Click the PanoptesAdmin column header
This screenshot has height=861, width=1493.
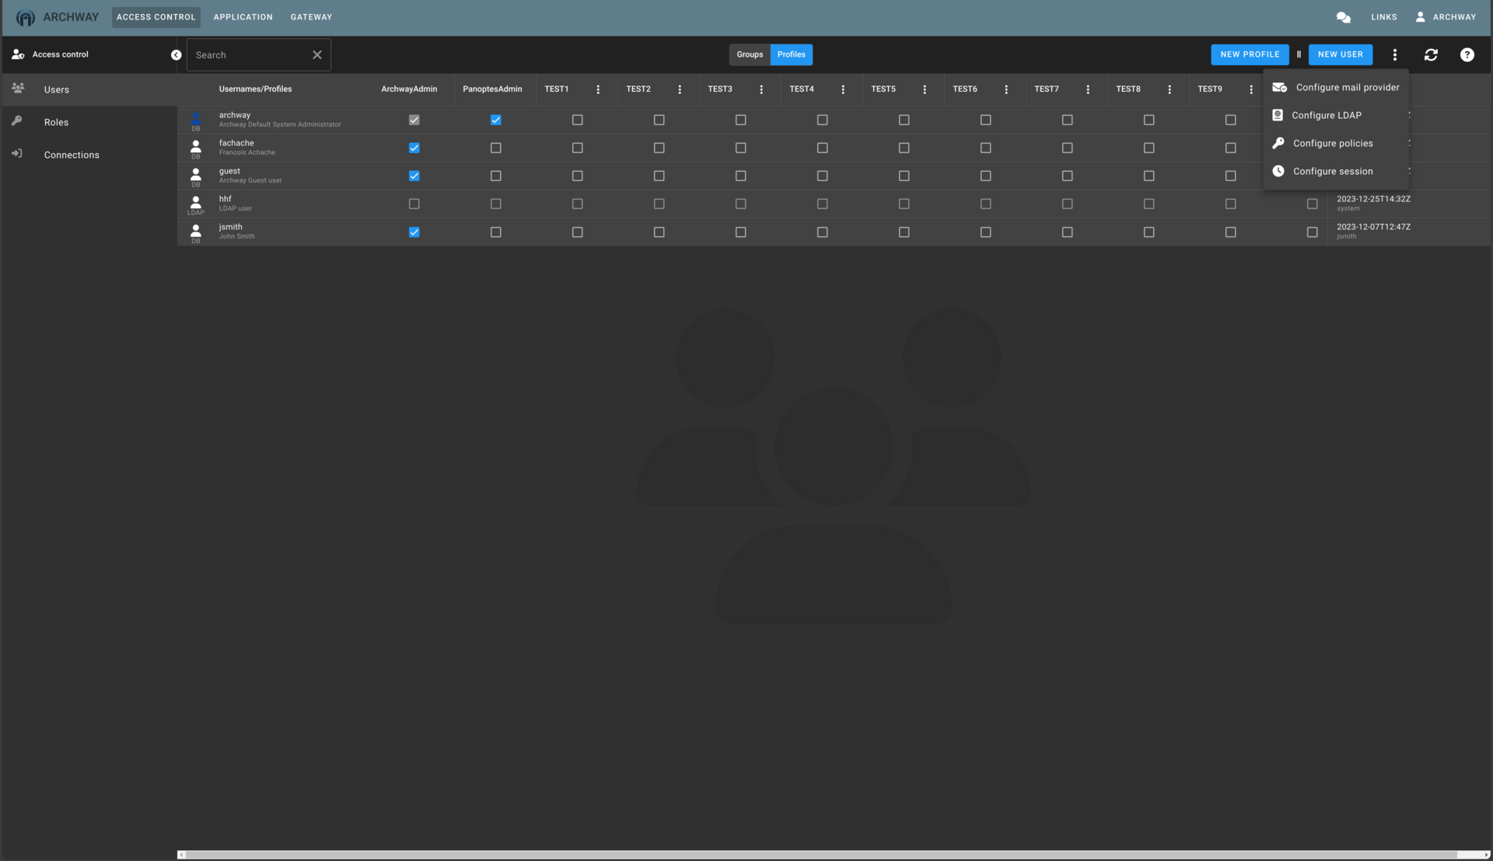coord(492,89)
